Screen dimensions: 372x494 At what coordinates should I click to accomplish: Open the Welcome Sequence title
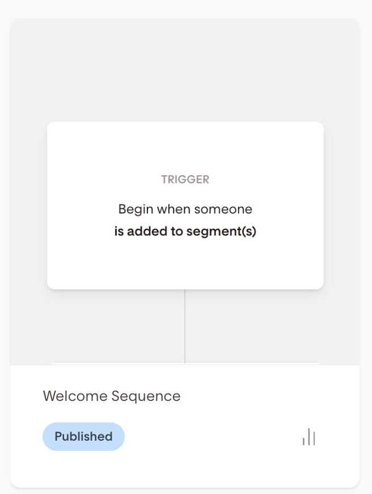112,396
